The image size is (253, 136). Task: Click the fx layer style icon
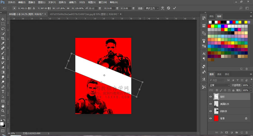coord(222,132)
